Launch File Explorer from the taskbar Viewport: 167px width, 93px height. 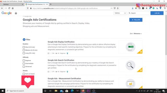coord(56,91)
